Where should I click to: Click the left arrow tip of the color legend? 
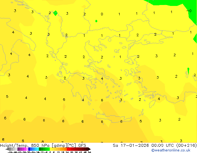coord(7,149)
